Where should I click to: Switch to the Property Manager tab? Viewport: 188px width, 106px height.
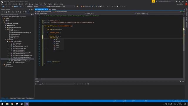21,98
